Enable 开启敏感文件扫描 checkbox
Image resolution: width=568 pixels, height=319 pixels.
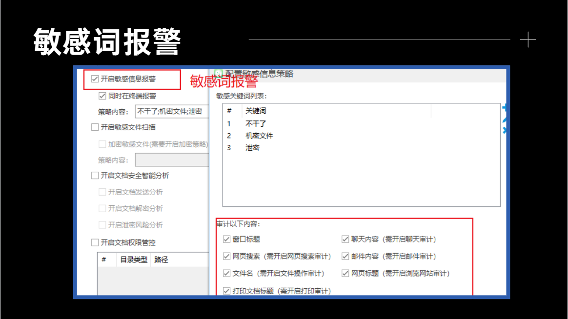click(x=95, y=127)
